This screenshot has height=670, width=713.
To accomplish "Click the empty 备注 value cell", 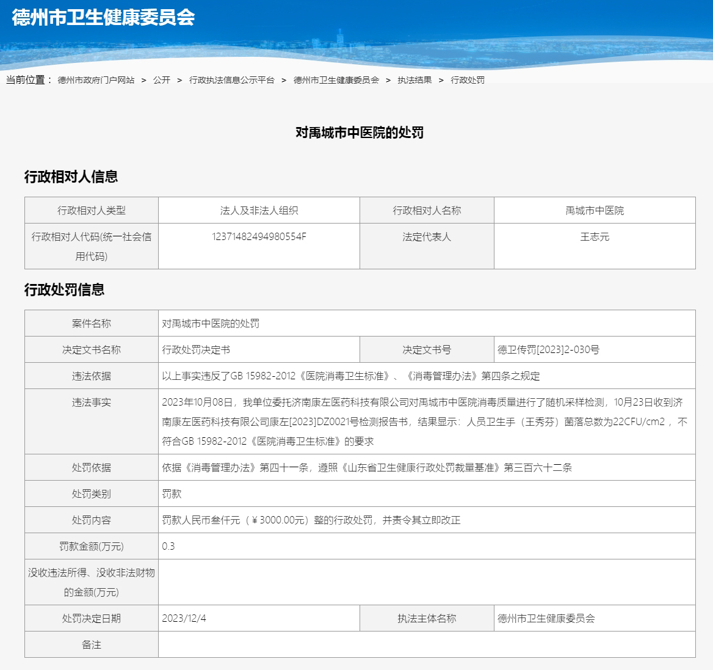I will (426, 644).
